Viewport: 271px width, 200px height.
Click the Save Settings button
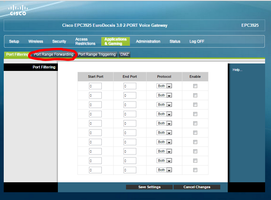(149, 187)
